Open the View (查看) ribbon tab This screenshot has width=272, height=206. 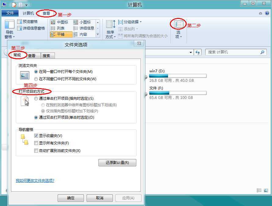[x=46, y=13]
